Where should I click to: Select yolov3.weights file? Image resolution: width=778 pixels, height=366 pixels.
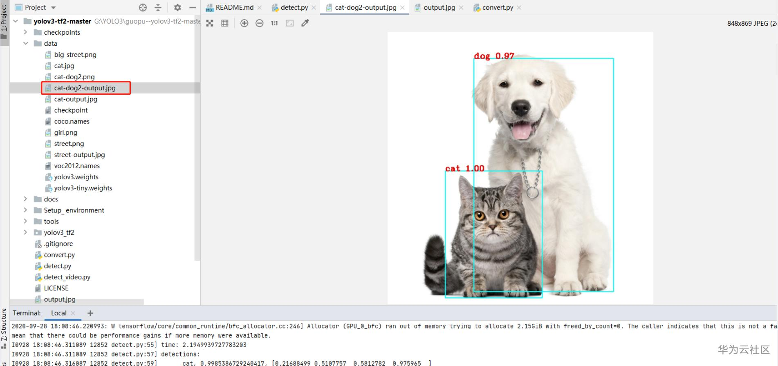tap(76, 177)
